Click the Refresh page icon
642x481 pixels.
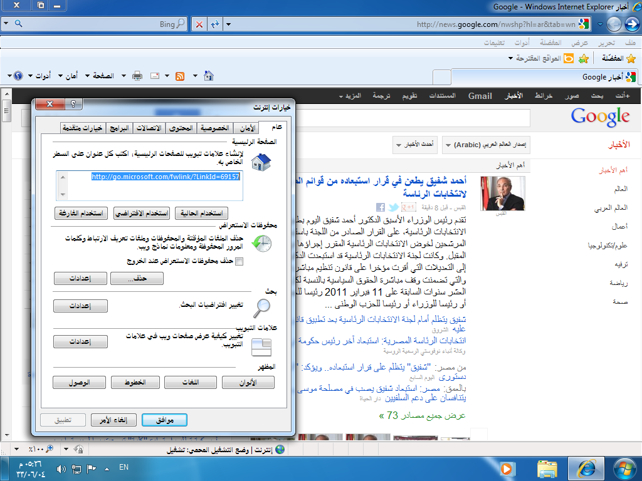215,24
